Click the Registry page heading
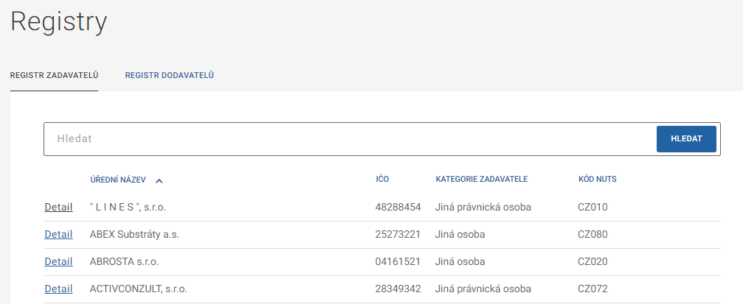 pyautogui.click(x=59, y=21)
